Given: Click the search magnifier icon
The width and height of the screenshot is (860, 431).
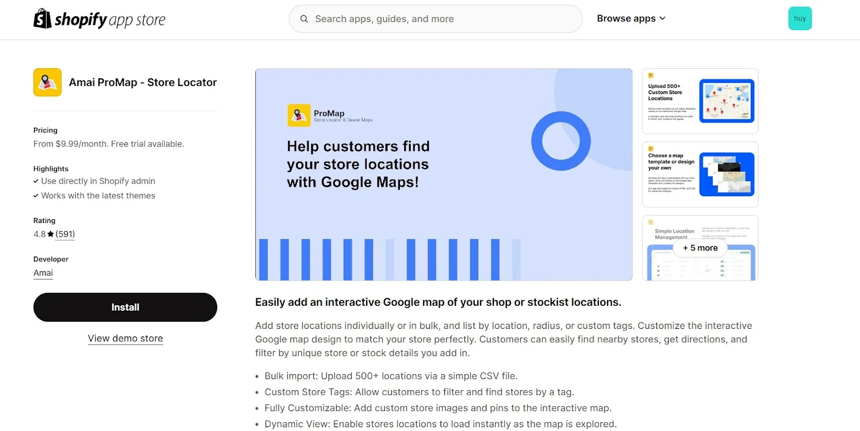Looking at the screenshot, I should [304, 19].
